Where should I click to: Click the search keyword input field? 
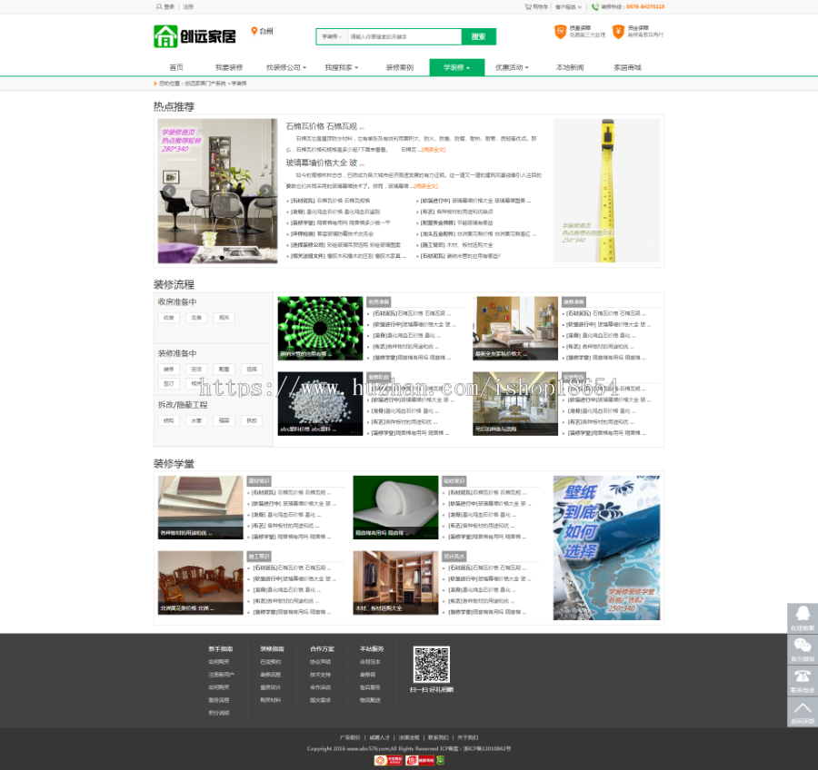404,37
